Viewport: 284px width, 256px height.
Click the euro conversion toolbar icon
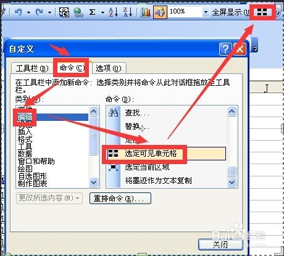point(64,12)
